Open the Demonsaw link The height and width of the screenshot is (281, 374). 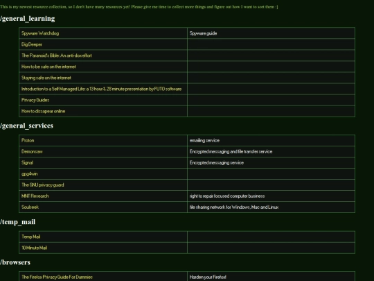32,151
